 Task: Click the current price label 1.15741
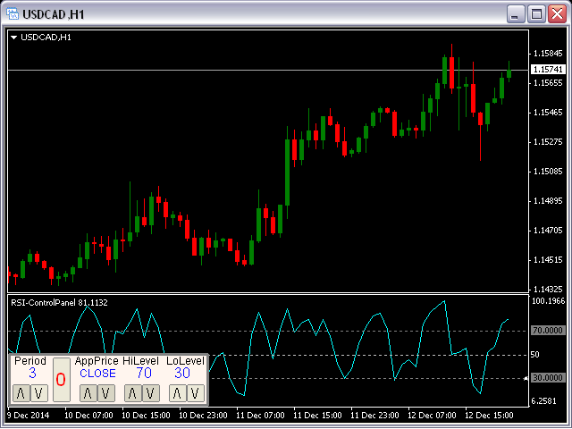click(x=547, y=70)
